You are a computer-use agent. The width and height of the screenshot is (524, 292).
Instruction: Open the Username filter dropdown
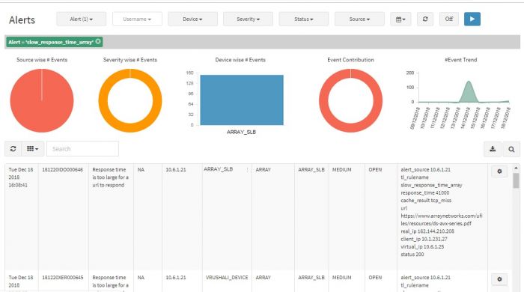(x=137, y=19)
